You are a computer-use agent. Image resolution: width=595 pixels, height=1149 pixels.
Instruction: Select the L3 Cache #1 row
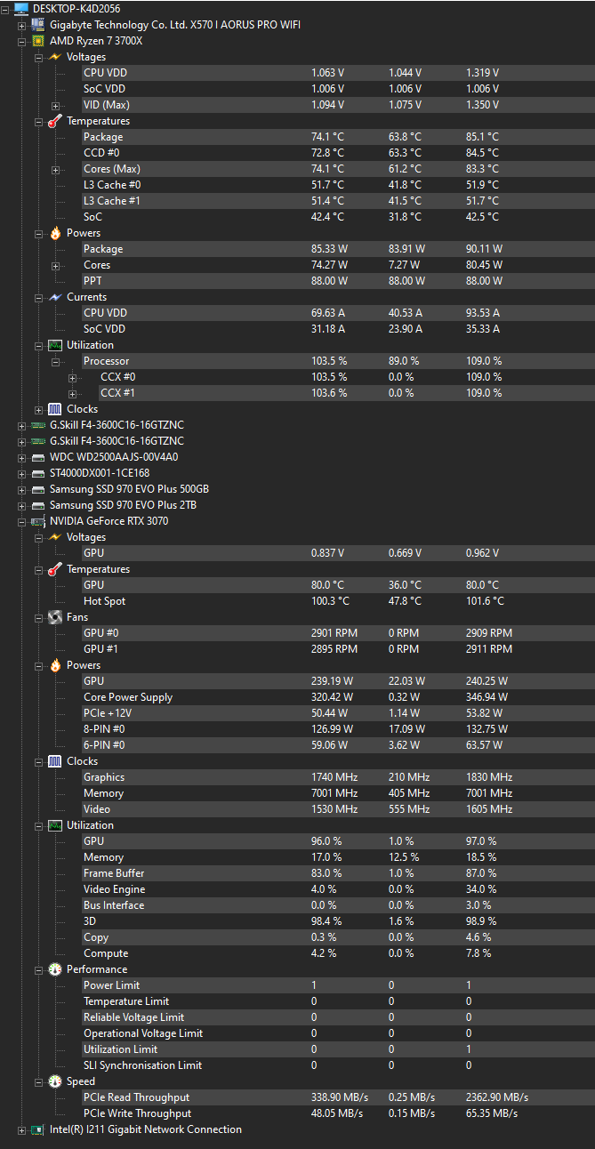[338, 201]
